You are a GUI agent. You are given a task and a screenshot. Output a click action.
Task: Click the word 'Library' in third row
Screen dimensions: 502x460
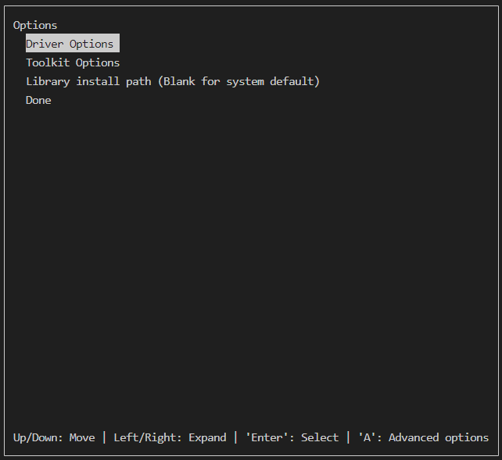[48, 81]
